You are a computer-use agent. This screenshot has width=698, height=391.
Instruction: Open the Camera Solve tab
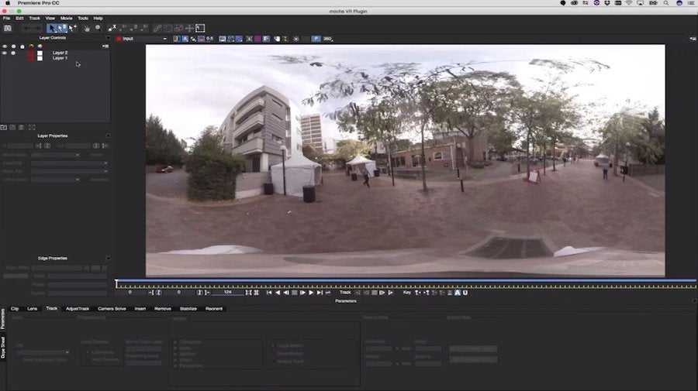tap(112, 308)
